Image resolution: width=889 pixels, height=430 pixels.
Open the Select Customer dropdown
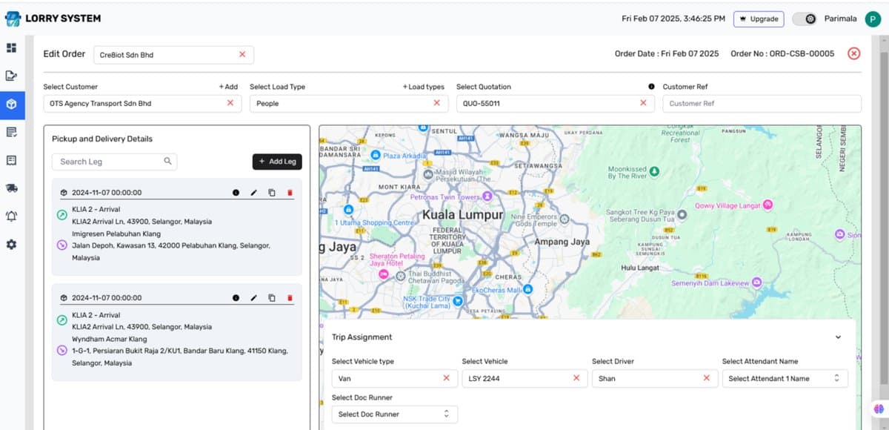pyautogui.click(x=142, y=104)
